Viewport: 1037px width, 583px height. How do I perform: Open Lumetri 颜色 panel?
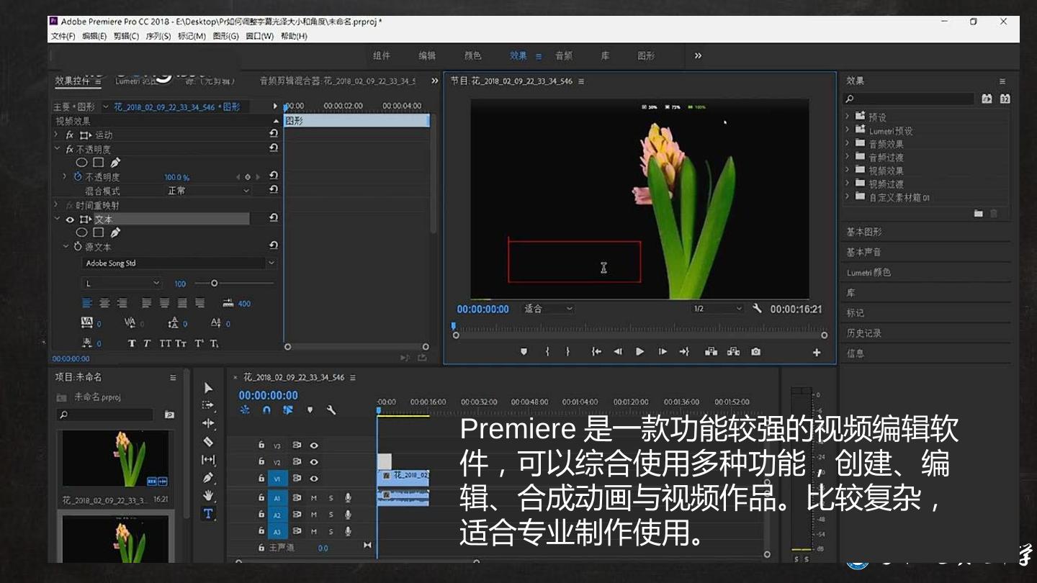[x=868, y=272]
